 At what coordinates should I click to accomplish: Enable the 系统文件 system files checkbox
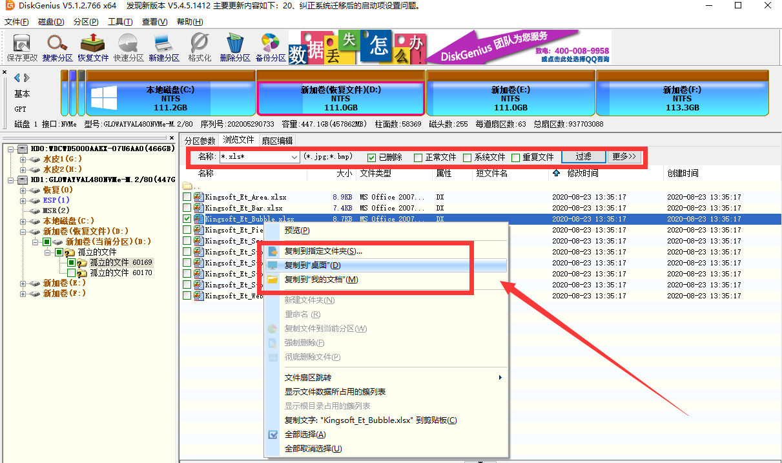pyautogui.click(x=468, y=158)
